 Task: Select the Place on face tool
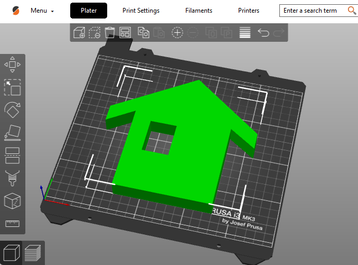(x=12, y=133)
